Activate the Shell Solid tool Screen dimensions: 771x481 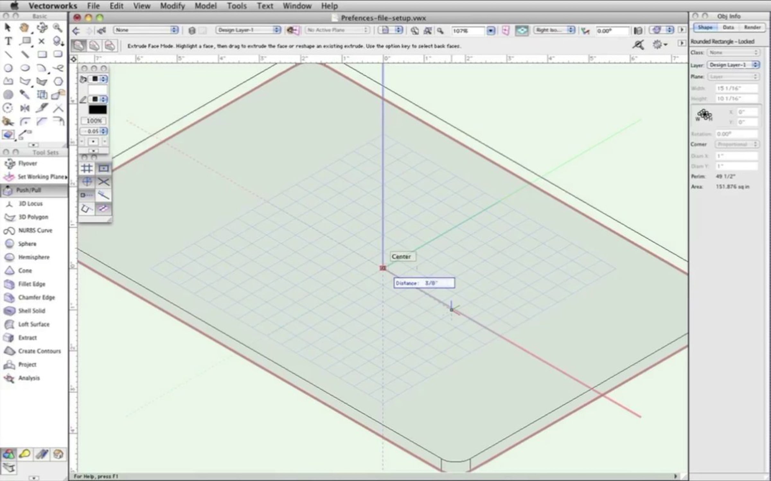31,311
